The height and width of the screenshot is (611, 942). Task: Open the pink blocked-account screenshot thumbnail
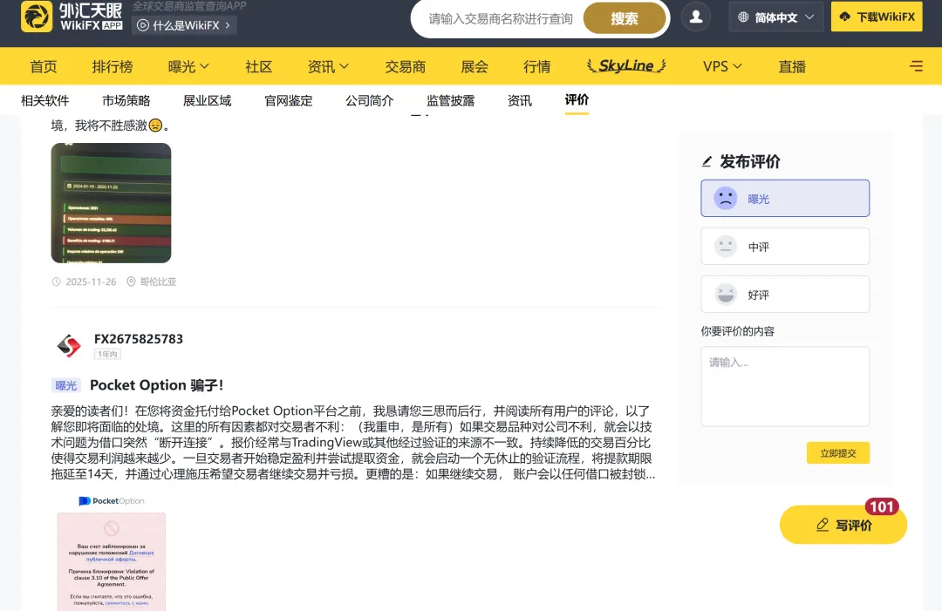[x=112, y=561]
